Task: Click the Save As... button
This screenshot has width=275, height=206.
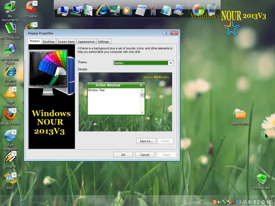Action: pos(146,141)
